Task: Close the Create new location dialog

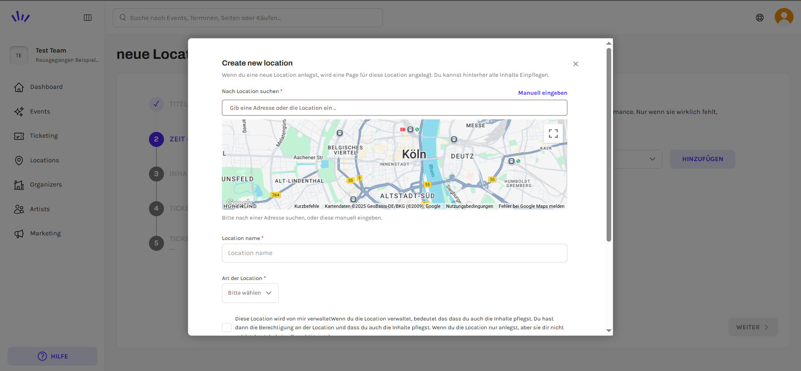Action: pos(576,64)
